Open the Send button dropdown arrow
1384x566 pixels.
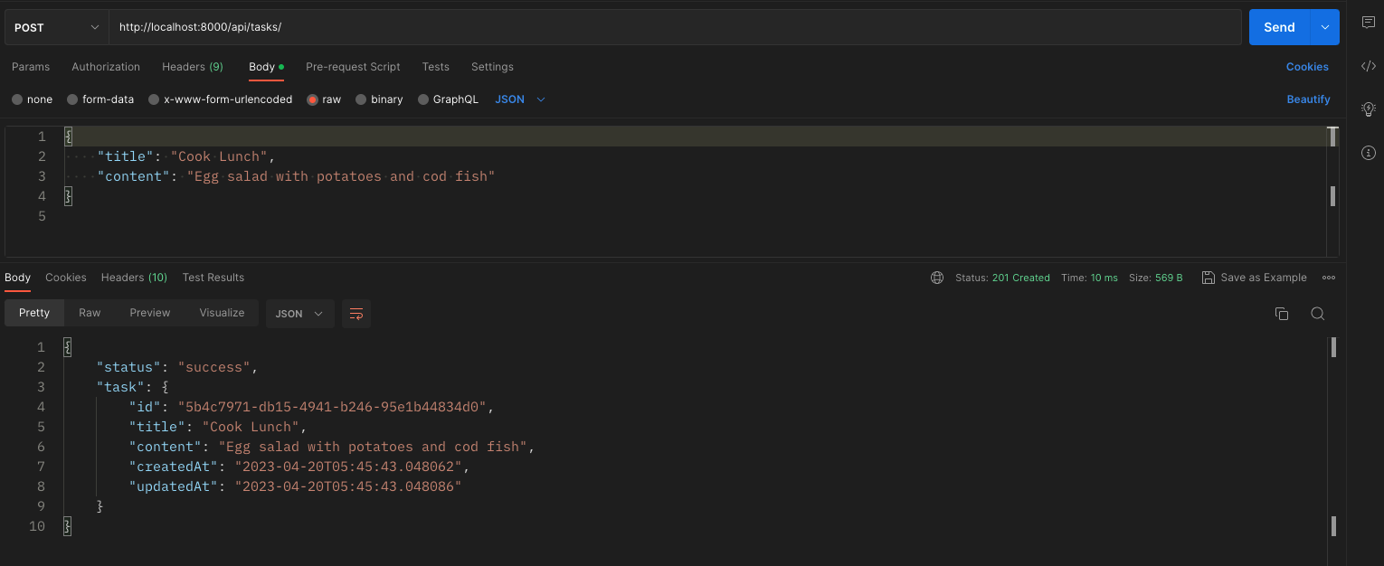pos(1325,27)
